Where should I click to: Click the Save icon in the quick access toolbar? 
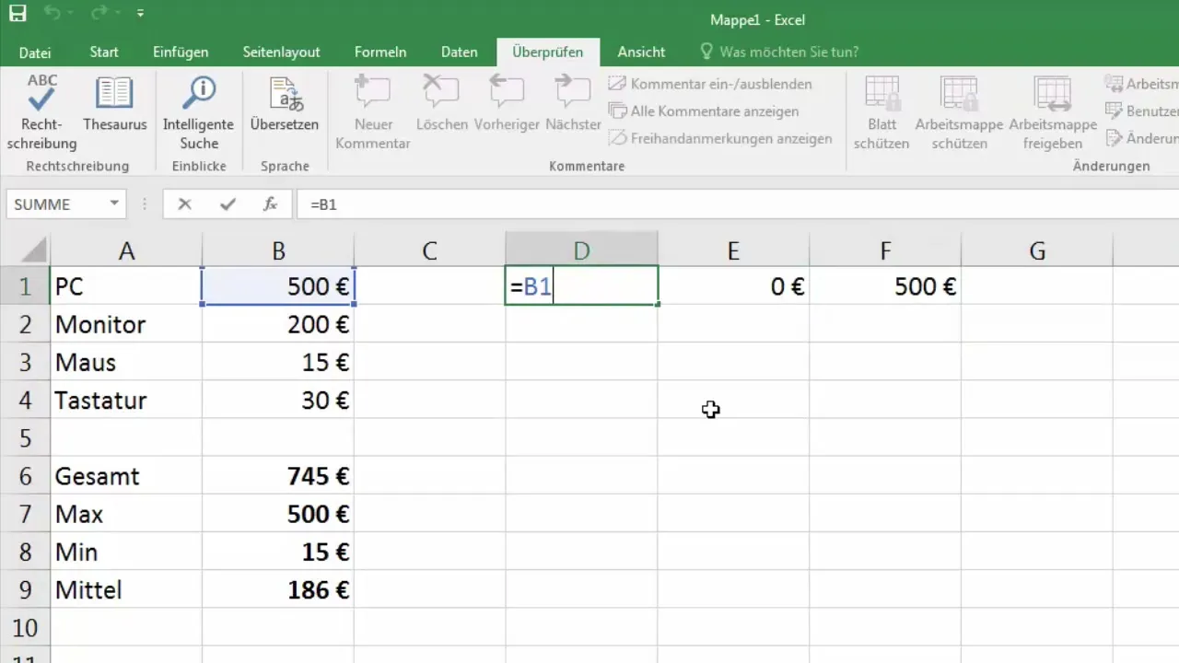18,14
